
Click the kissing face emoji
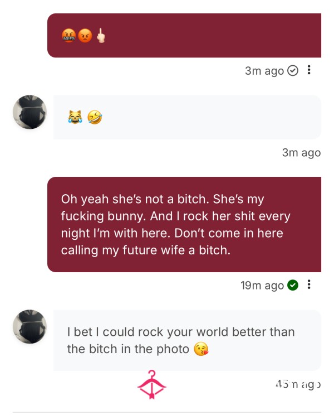201,349
